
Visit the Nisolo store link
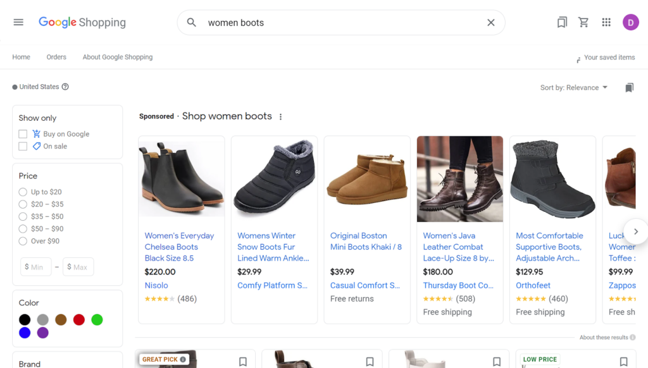click(156, 285)
